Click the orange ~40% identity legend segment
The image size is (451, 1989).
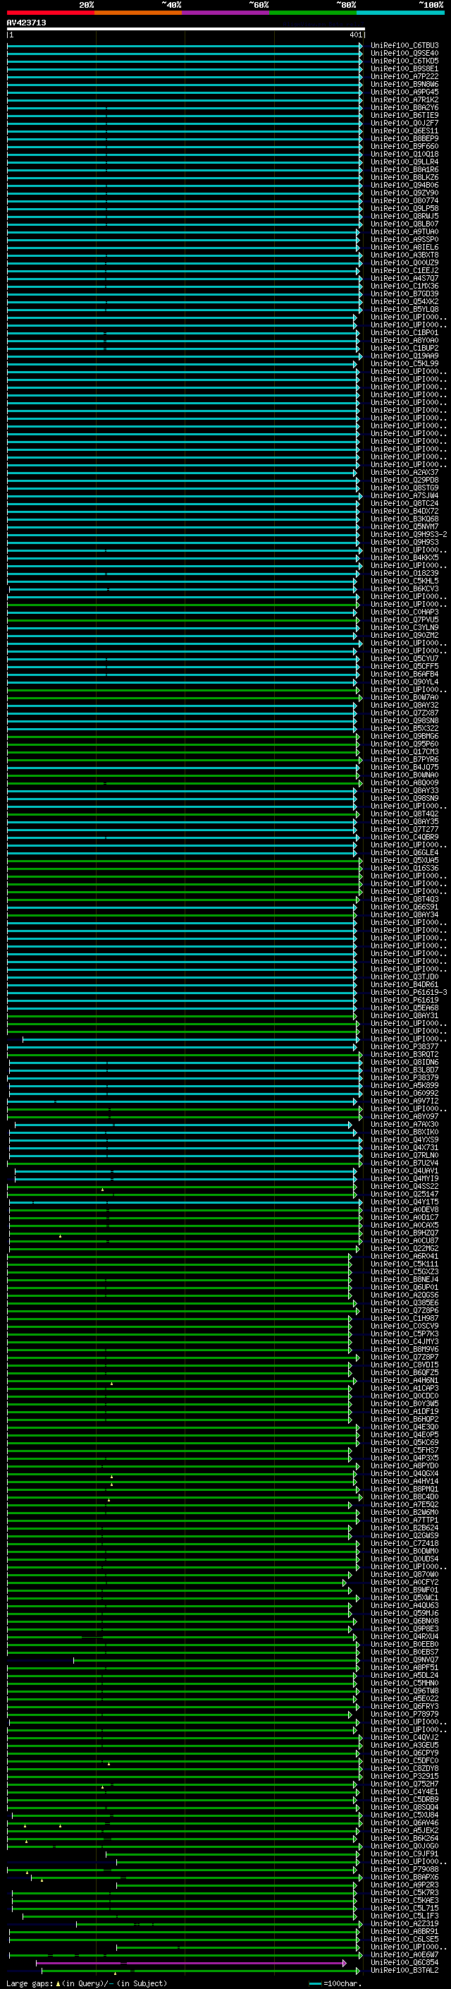coord(138,13)
